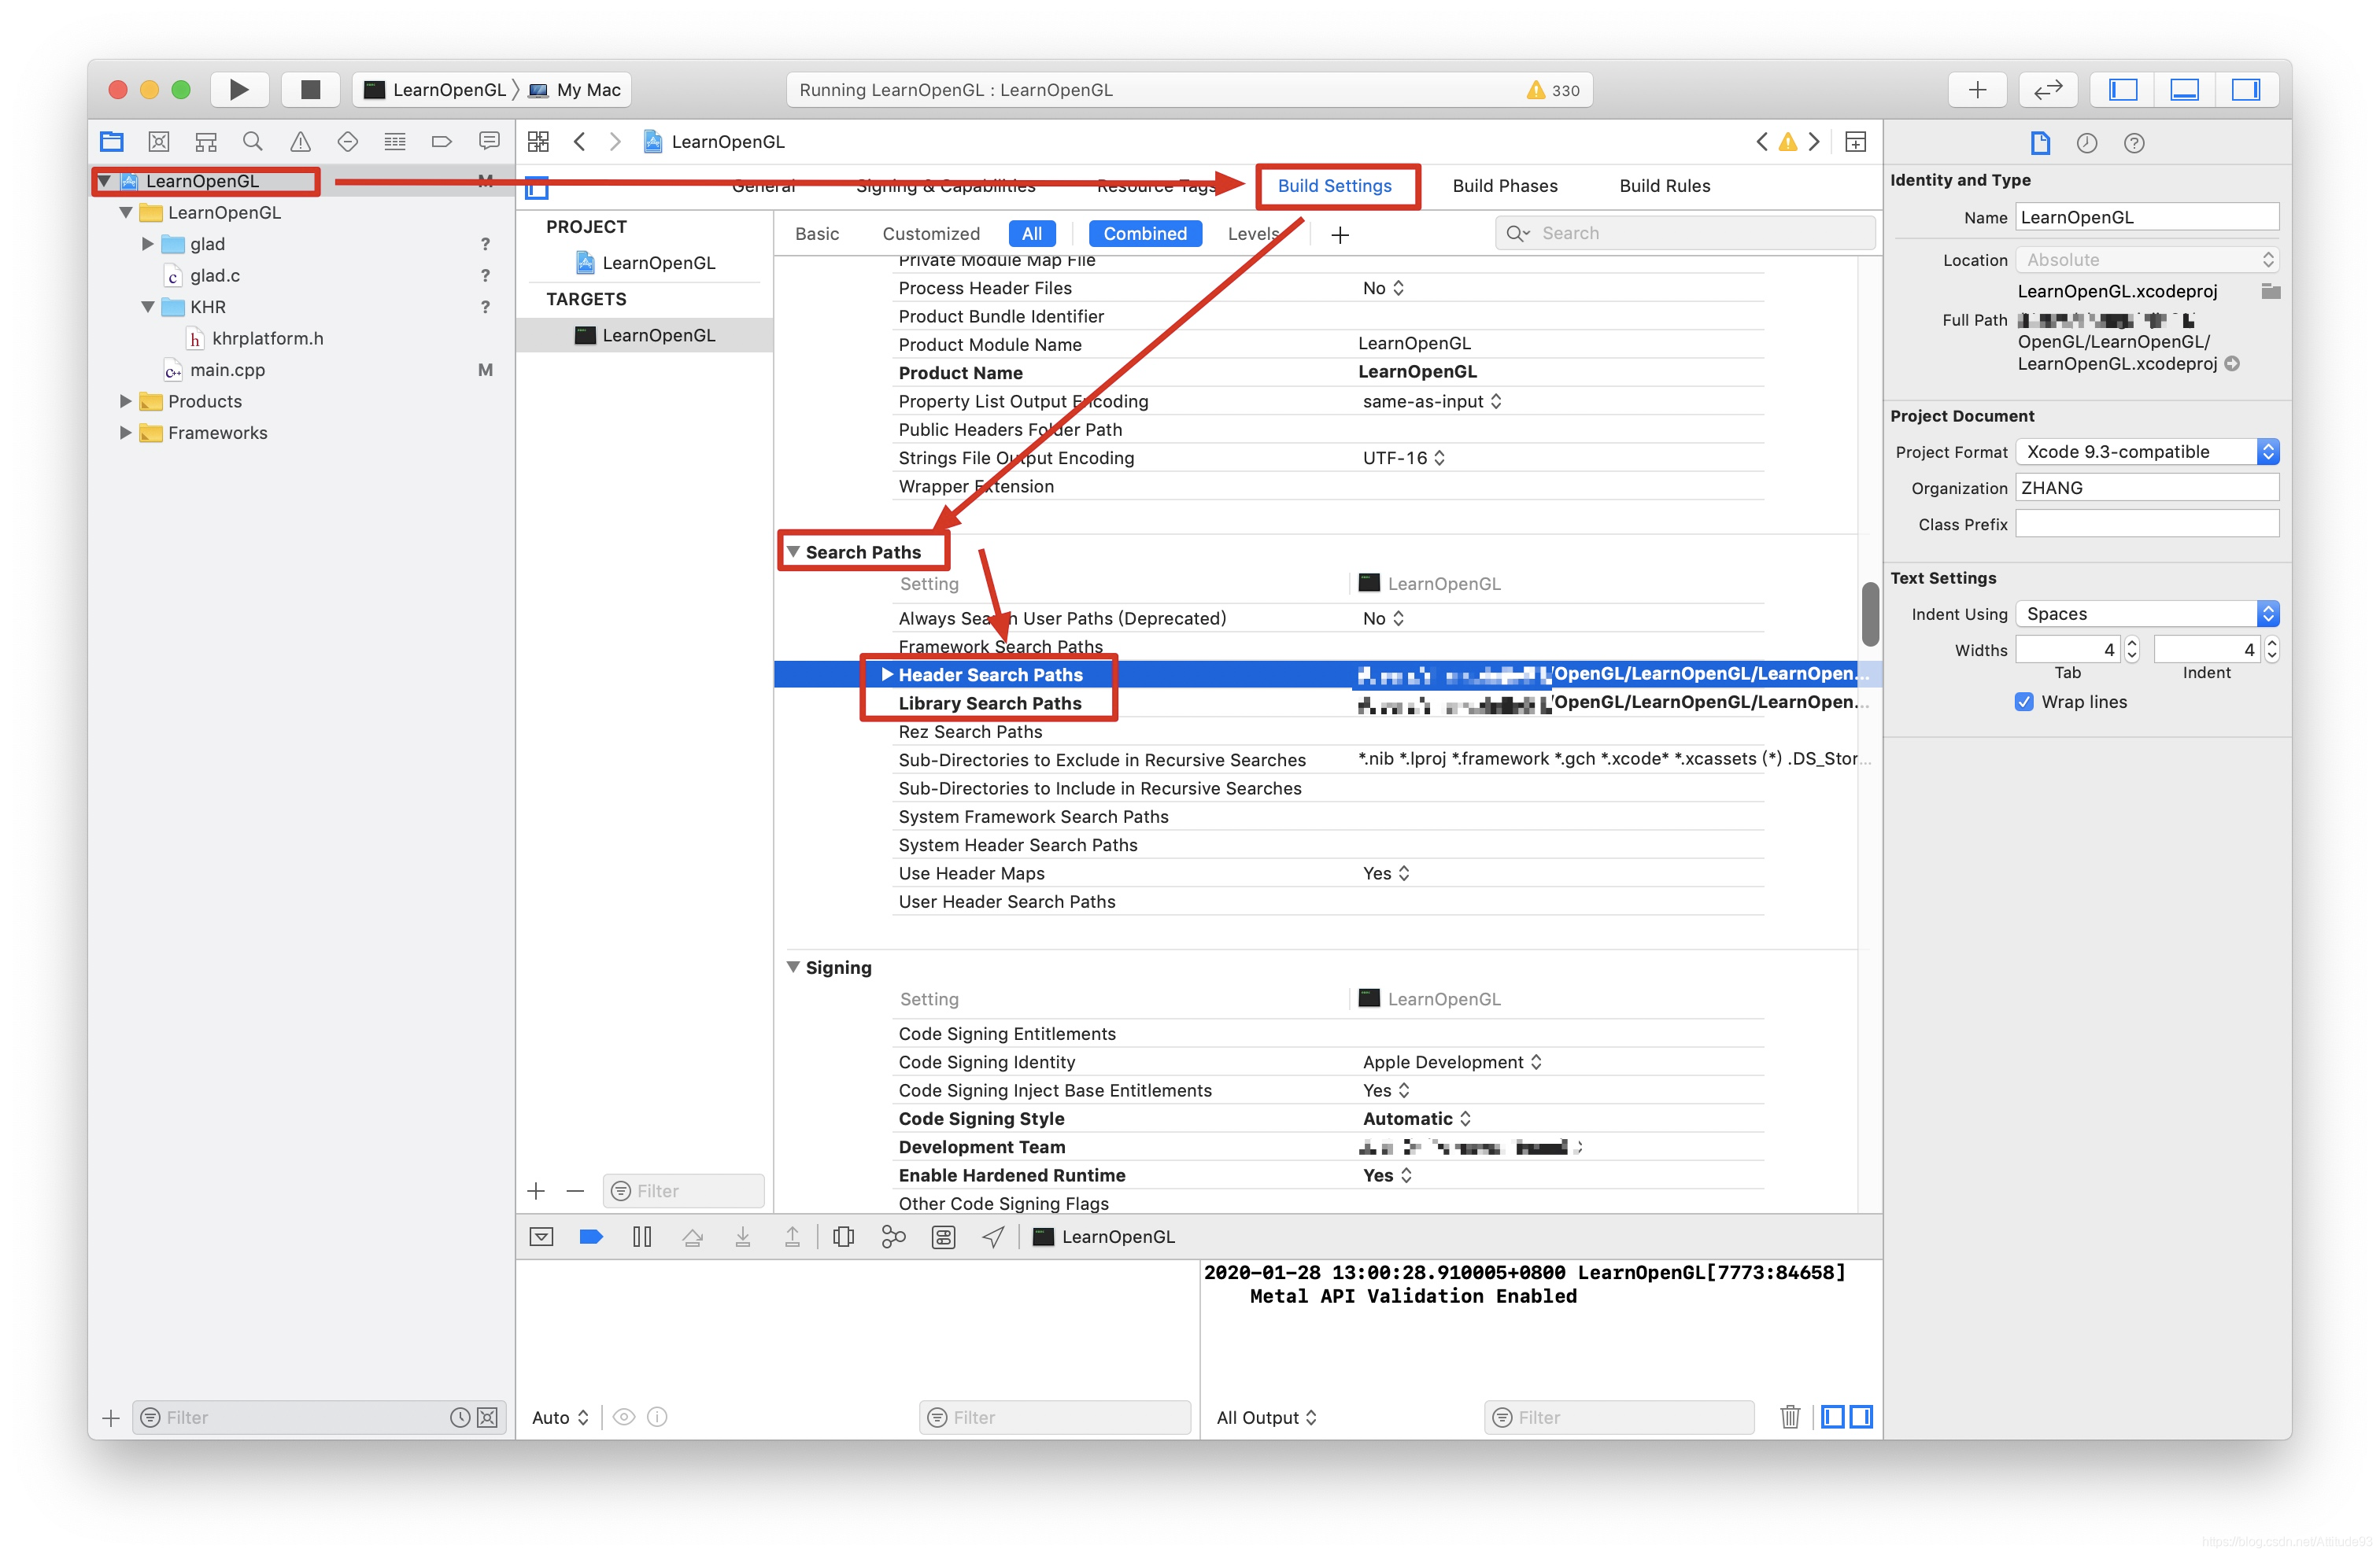2380x1556 pixels.
Task: Expand the Frameworks group
Action: [125, 433]
